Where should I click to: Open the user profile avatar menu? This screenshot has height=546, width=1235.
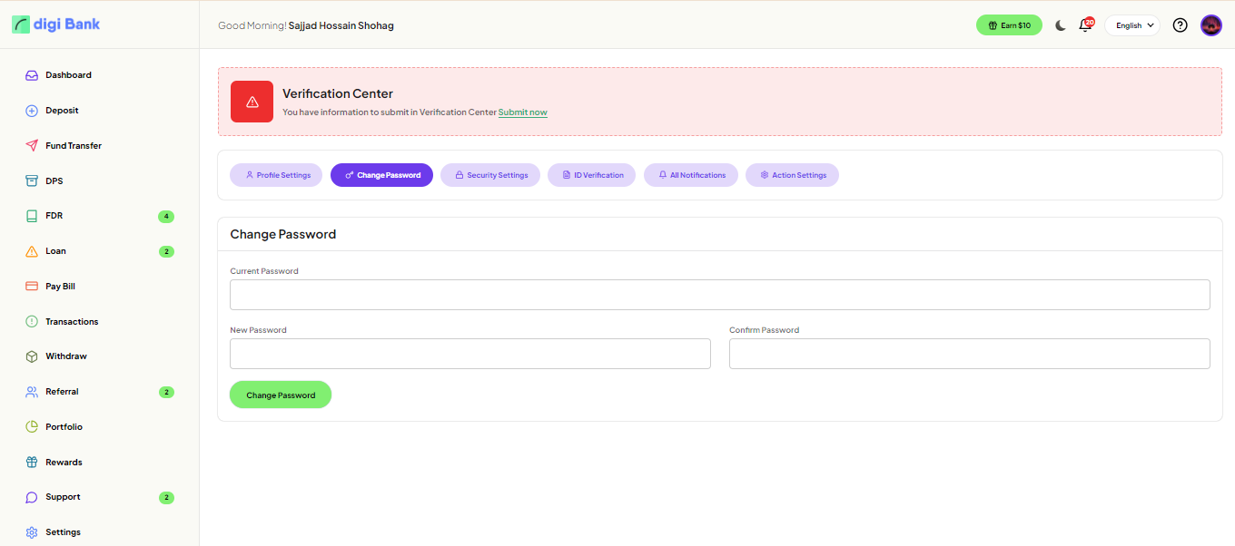click(x=1210, y=25)
